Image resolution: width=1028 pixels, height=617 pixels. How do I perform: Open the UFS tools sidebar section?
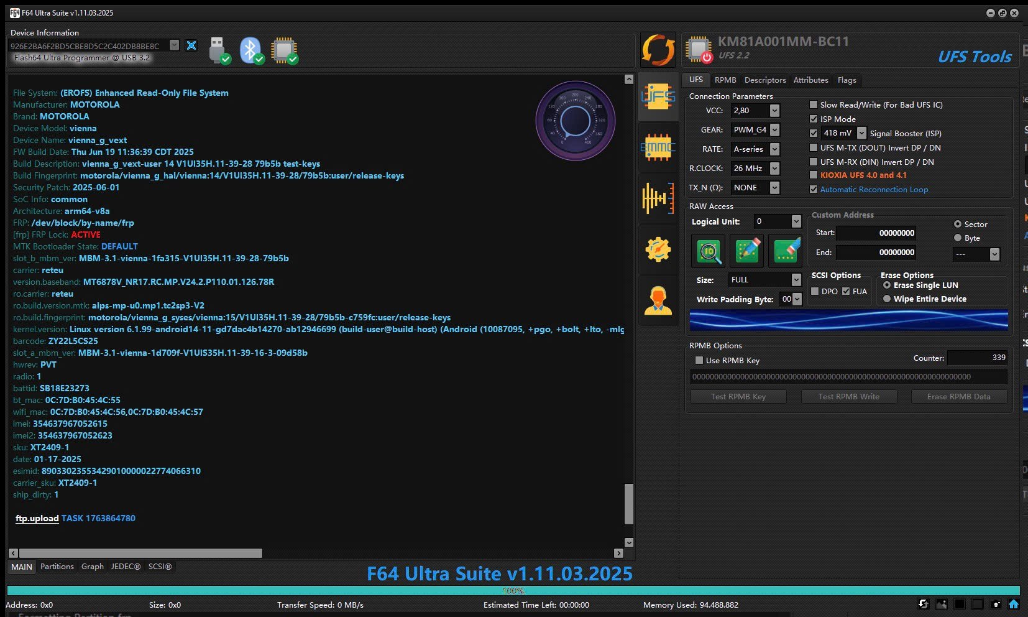658,97
